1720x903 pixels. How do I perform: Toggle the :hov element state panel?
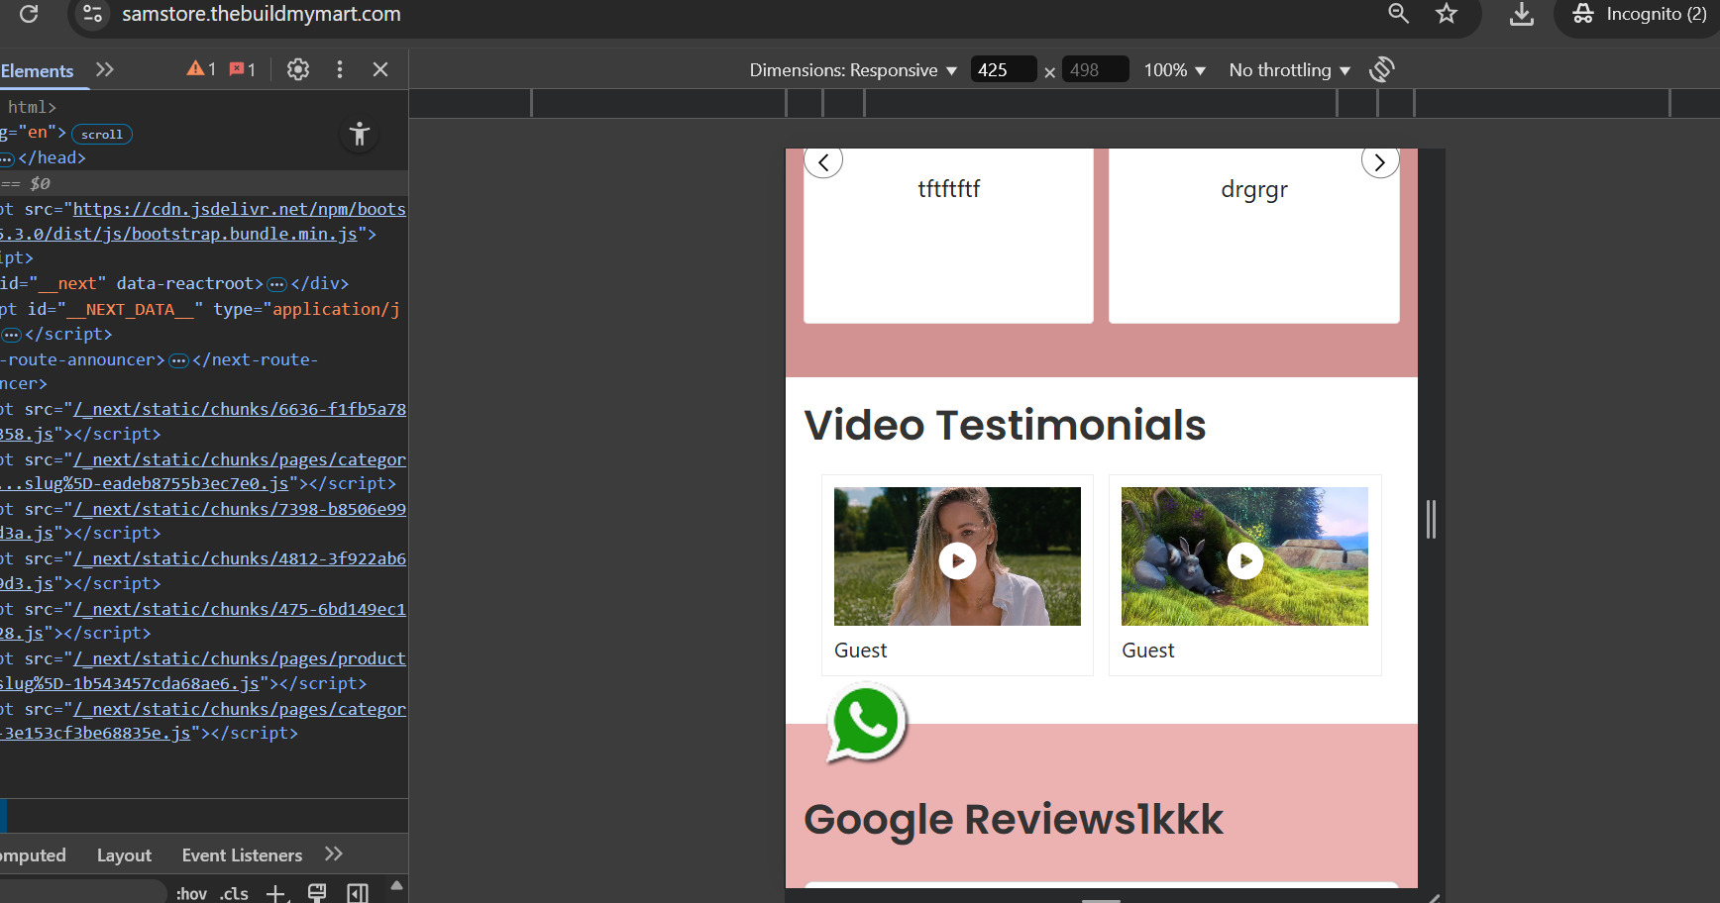tap(191, 893)
